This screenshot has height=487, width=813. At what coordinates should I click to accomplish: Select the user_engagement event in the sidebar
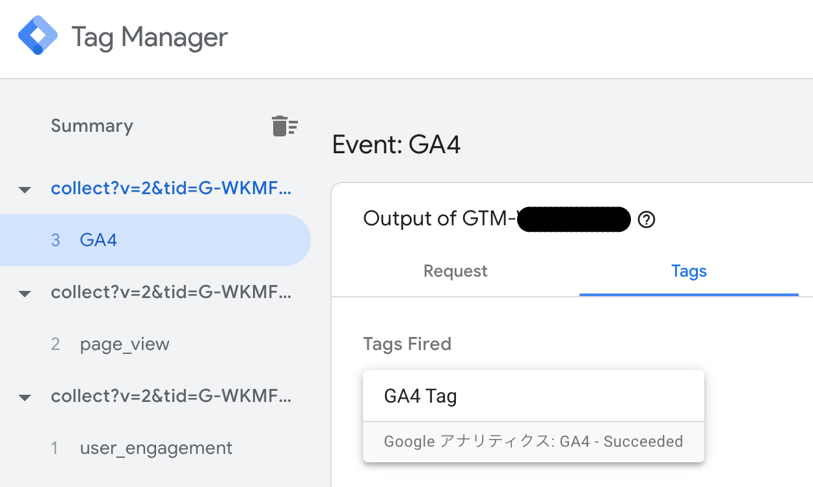155,447
